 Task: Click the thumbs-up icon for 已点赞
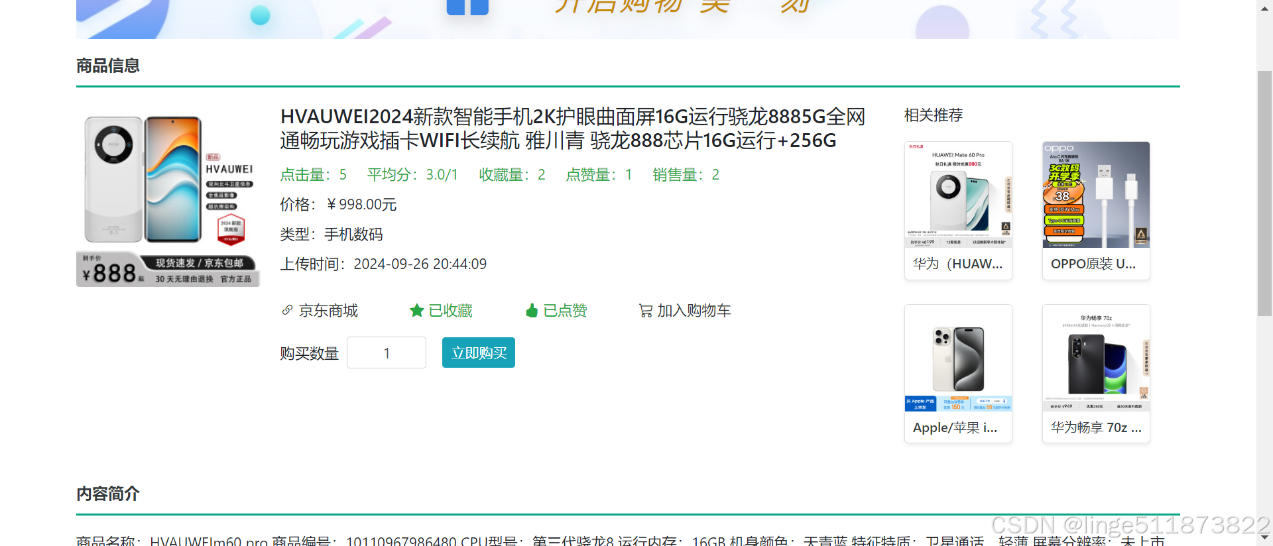click(x=531, y=310)
